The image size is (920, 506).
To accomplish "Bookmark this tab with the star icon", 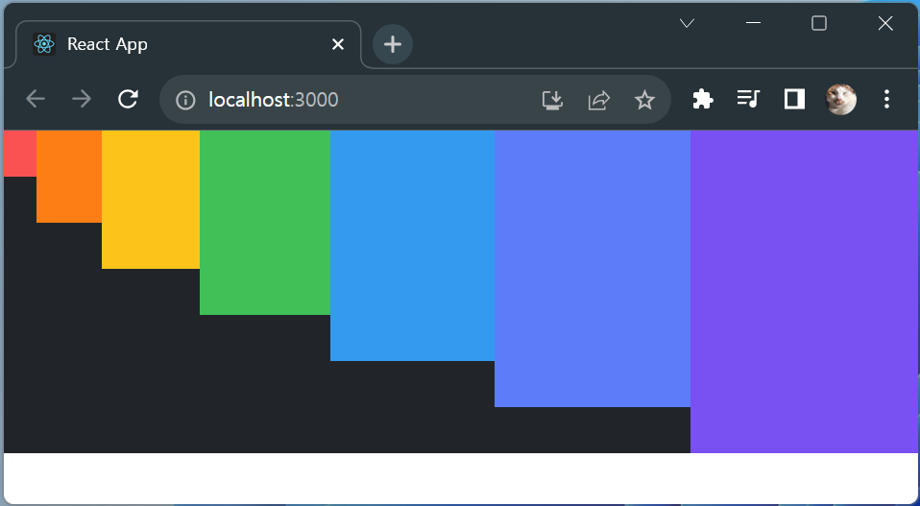I will coord(644,100).
